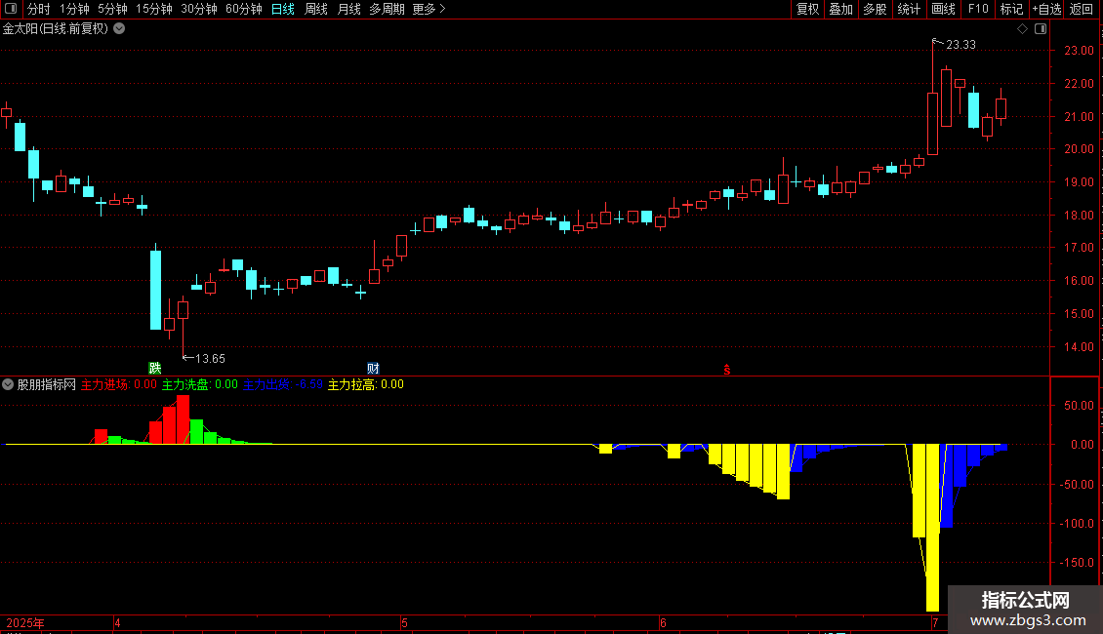This screenshot has width=1103, height=634.
Task: Toggle the side panel icon in chart header
Action: [1042, 29]
